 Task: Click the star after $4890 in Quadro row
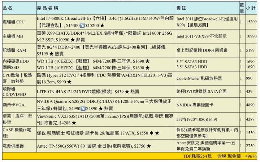(101, 109)
